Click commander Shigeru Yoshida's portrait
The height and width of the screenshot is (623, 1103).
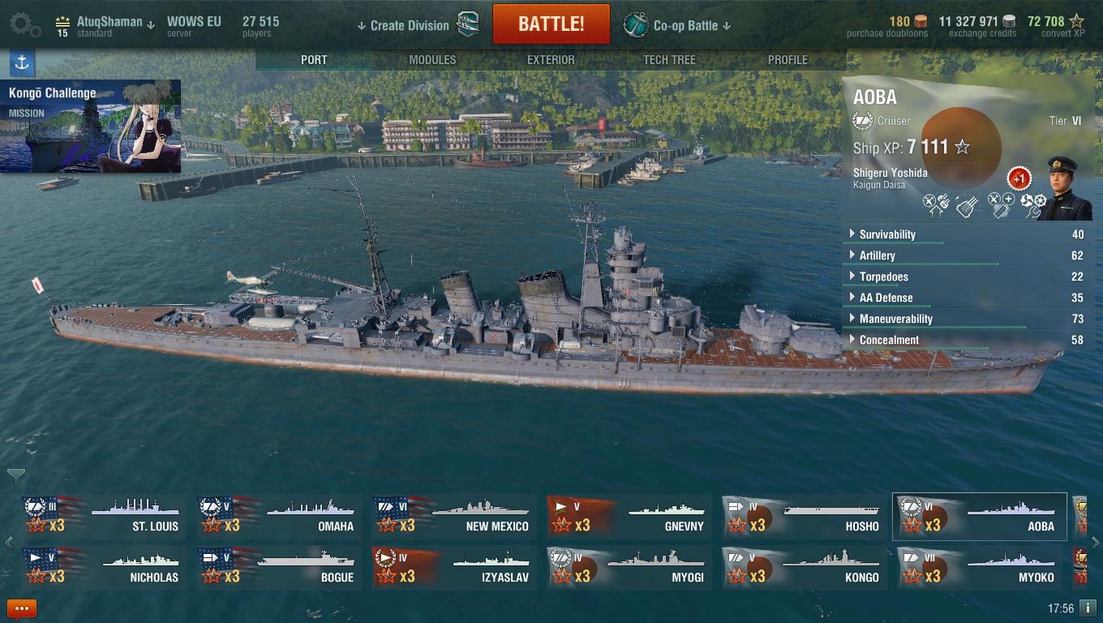pyautogui.click(x=1064, y=188)
